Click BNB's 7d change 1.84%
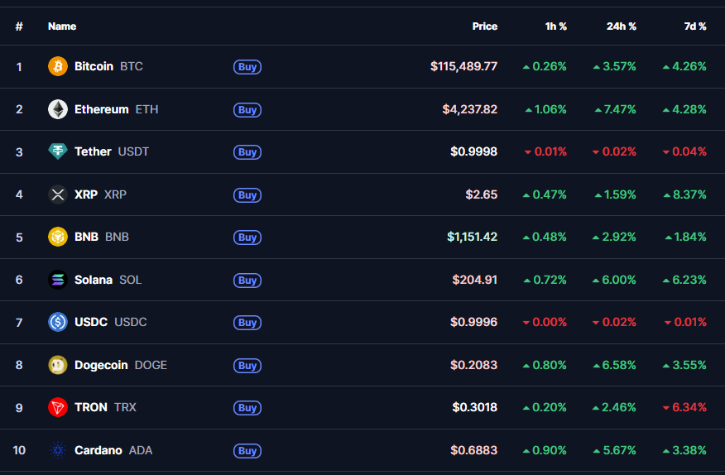The height and width of the screenshot is (475, 725). [x=686, y=237]
